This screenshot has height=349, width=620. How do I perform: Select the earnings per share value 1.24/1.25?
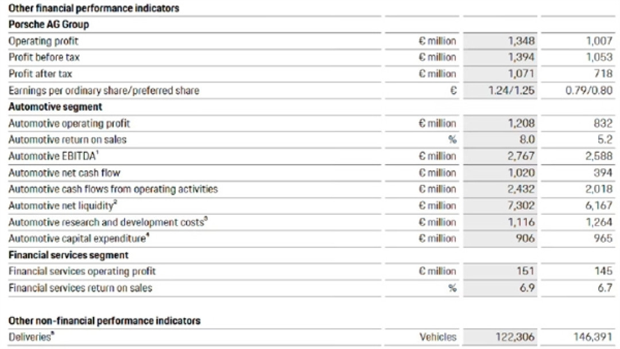click(511, 90)
